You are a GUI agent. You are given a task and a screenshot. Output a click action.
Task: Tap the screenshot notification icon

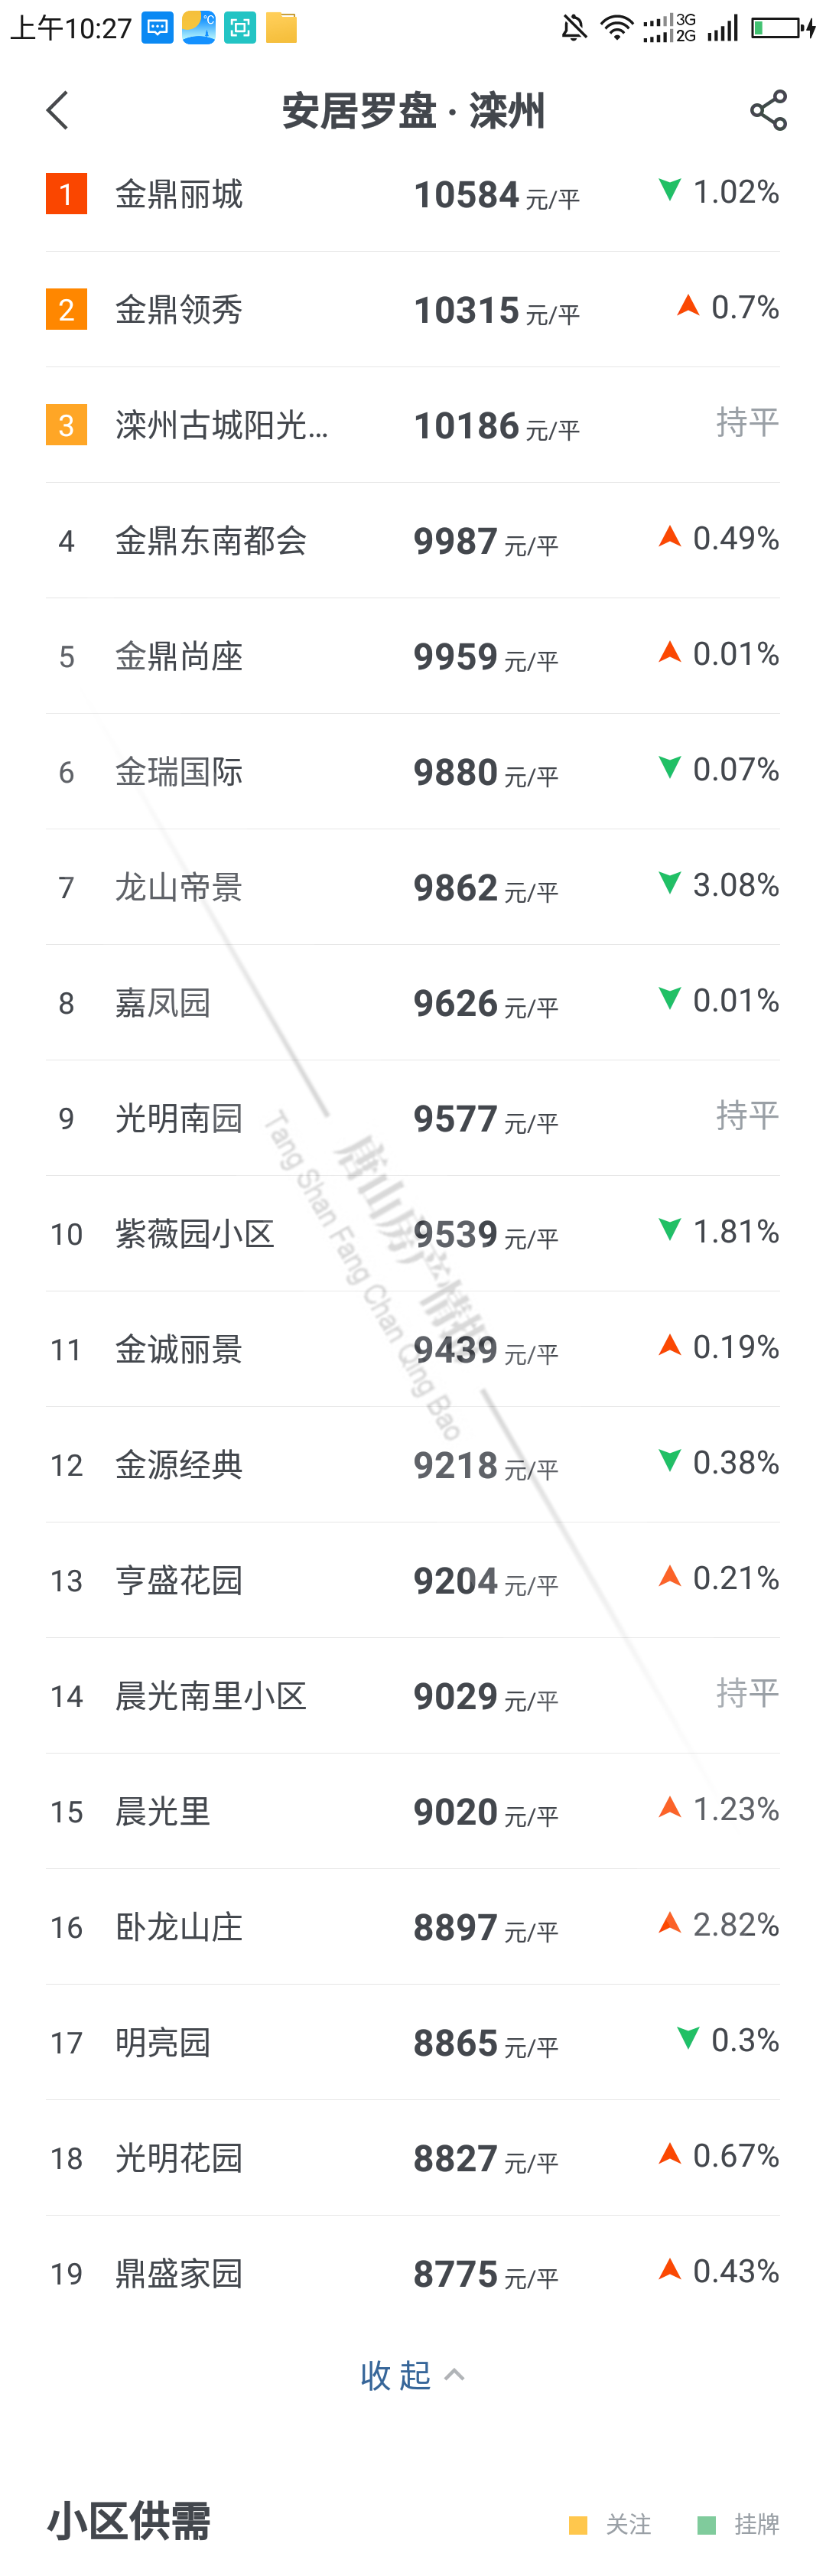pyautogui.click(x=240, y=27)
